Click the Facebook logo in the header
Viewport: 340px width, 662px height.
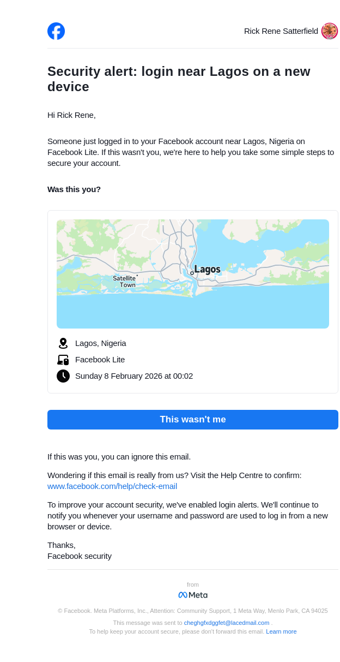(x=56, y=31)
